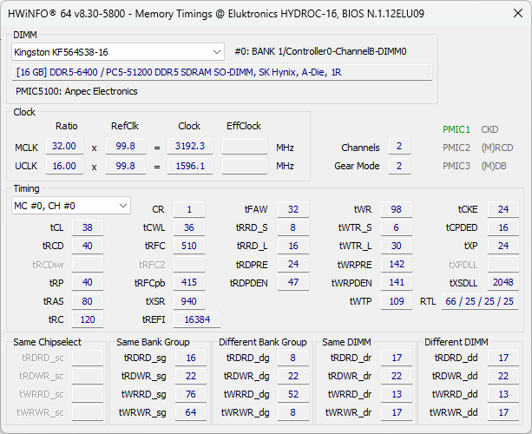Click the empty tXPDLL field
Viewport: 532px width, 434px height.
503,264
